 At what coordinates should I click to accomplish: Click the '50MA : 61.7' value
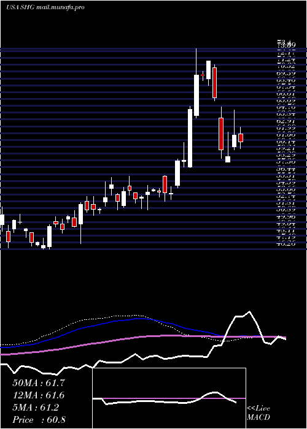(39, 383)
